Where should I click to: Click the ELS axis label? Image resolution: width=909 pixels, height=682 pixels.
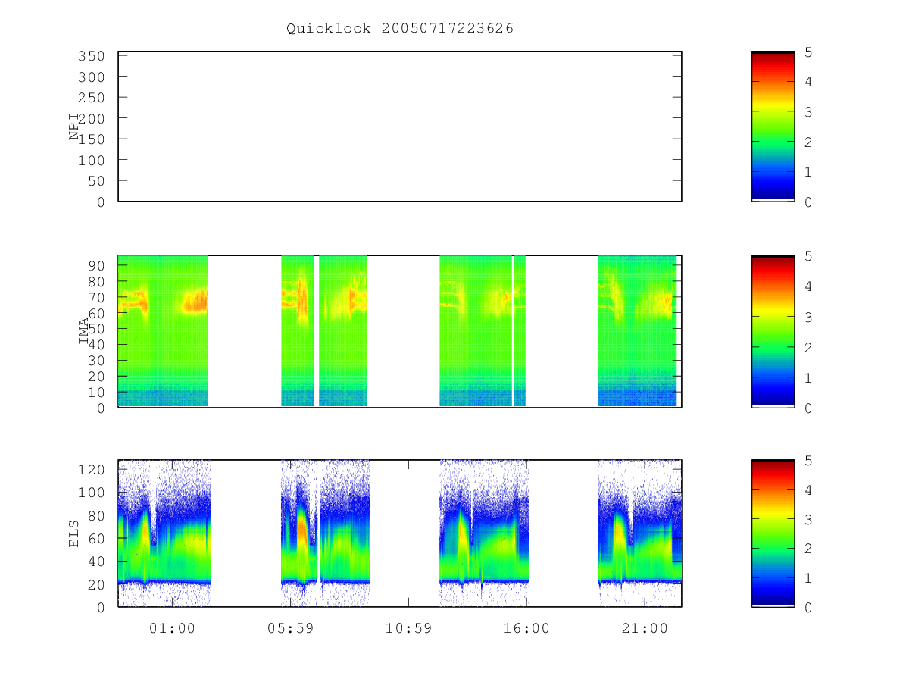pyautogui.click(x=74, y=533)
